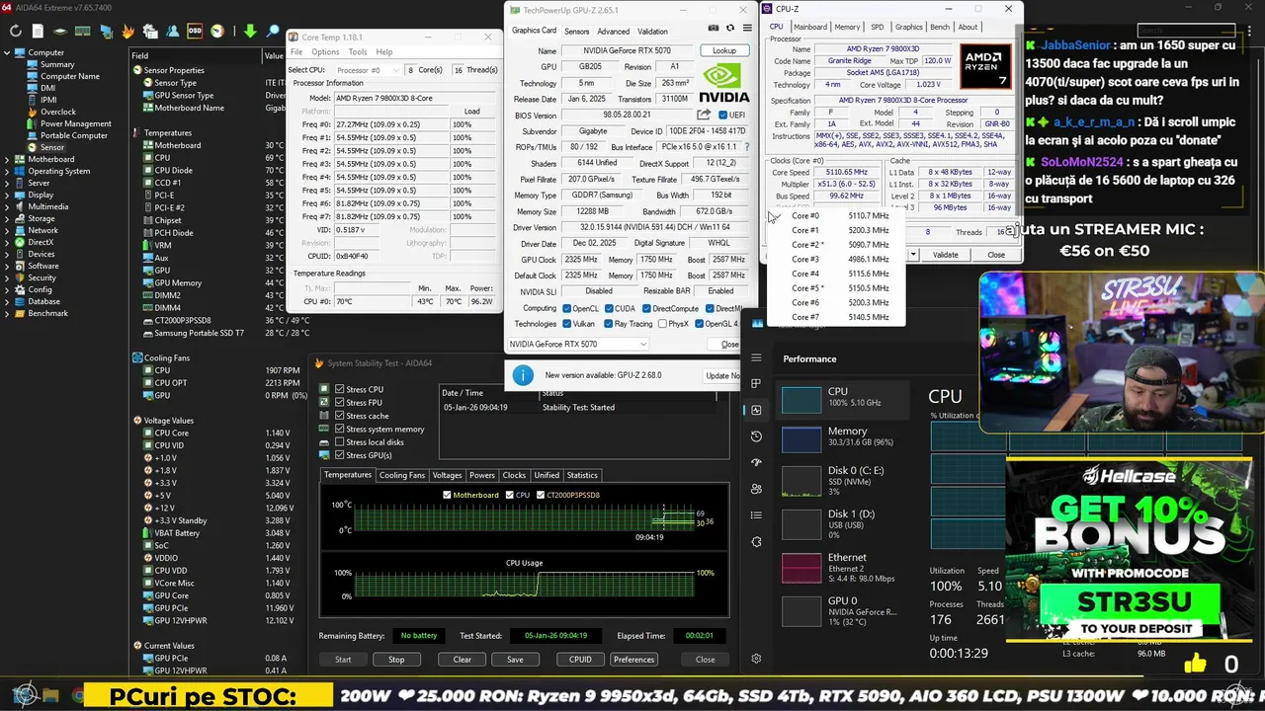Uncheck the Stress CPU checkbox
This screenshot has width=1265, height=711.
(340, 389)
